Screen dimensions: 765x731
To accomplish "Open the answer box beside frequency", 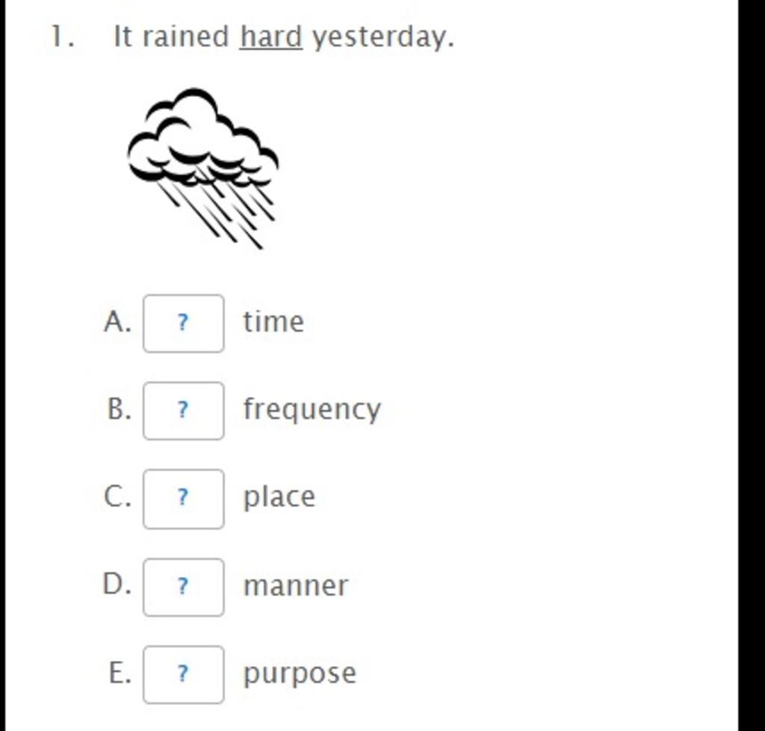I will click(184, 411).
